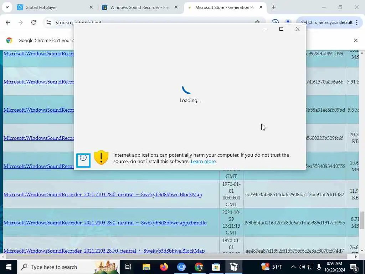Image resolution: width=365 pixels, height=274 pixels.
Task: Click the page vertical scrollbar thumb
Action: 362,220
